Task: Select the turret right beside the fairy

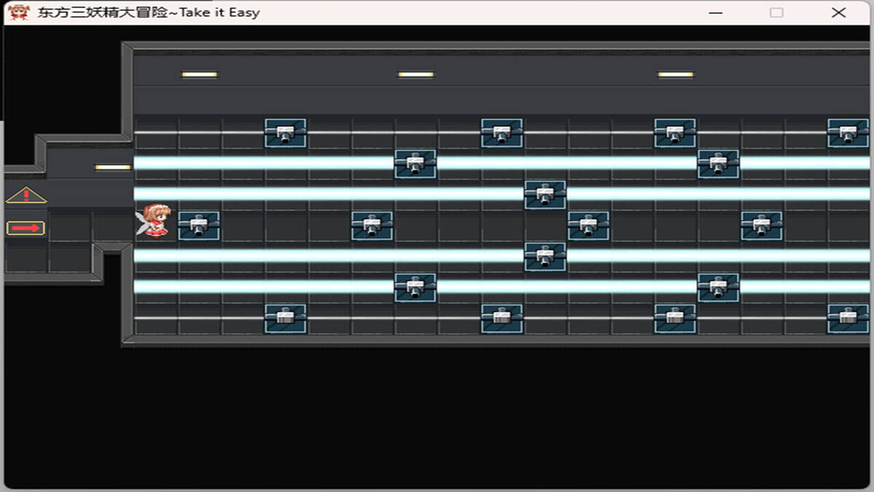Action: pos(199,226)
